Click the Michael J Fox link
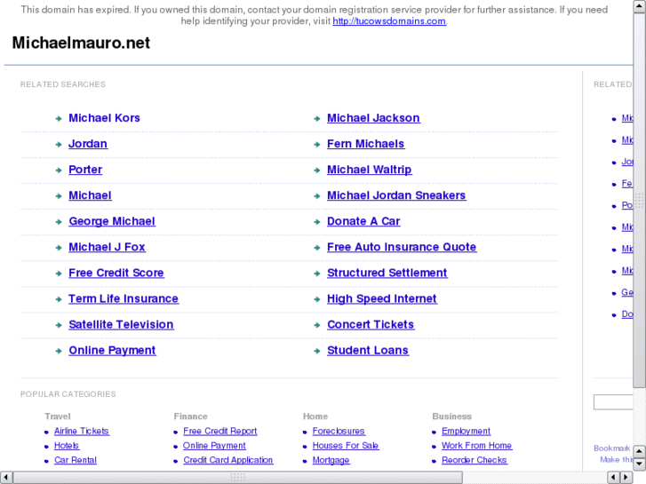The image size is (646, 484). [107, 247]
